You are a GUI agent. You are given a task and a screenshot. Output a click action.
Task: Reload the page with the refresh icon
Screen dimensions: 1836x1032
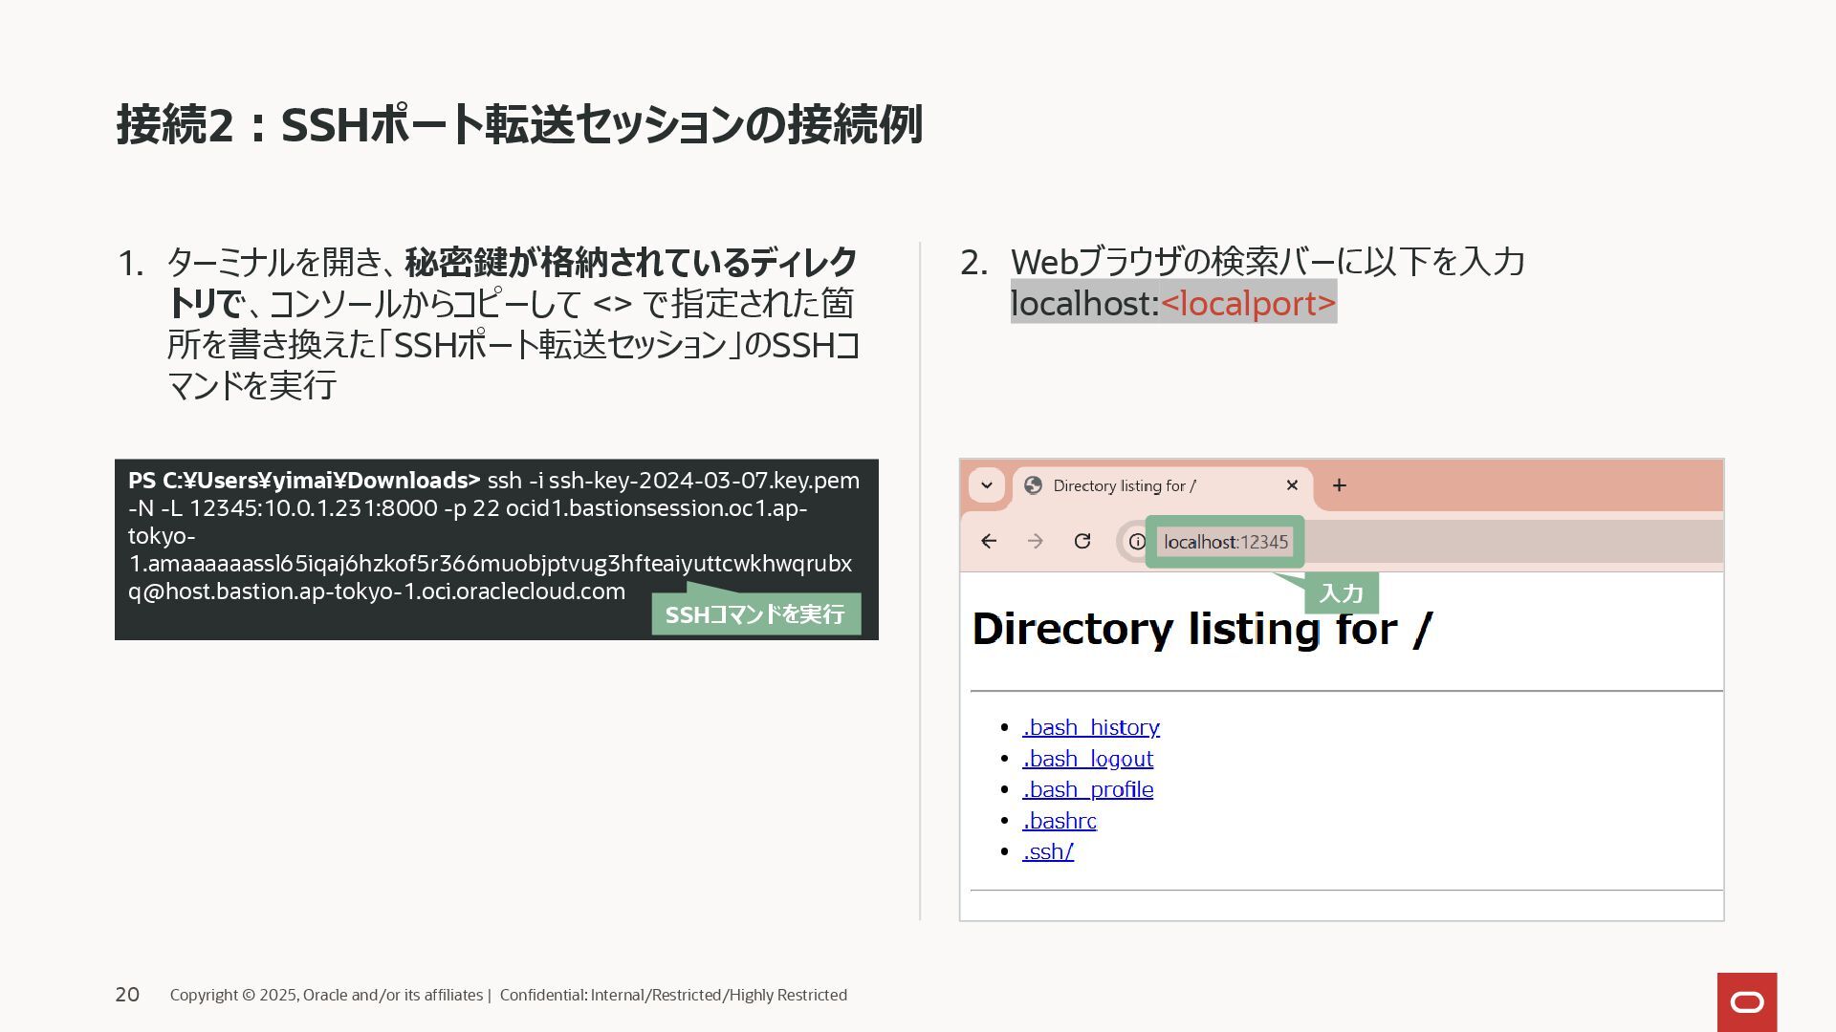pyautogui.click(x=1082, y=542)
